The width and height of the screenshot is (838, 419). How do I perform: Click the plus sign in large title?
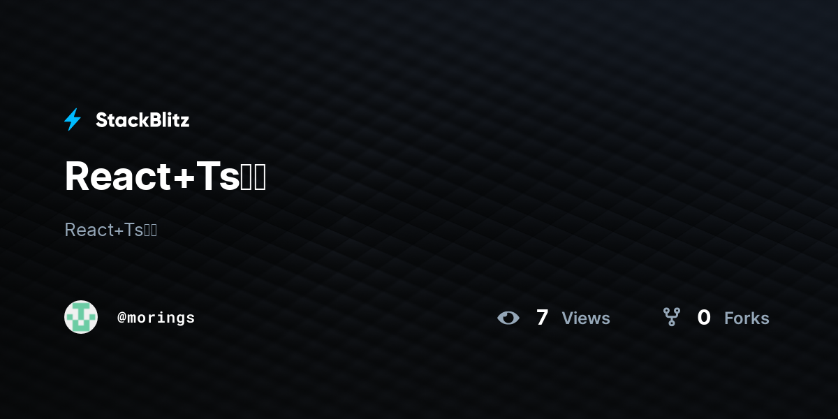coord(184,178)
